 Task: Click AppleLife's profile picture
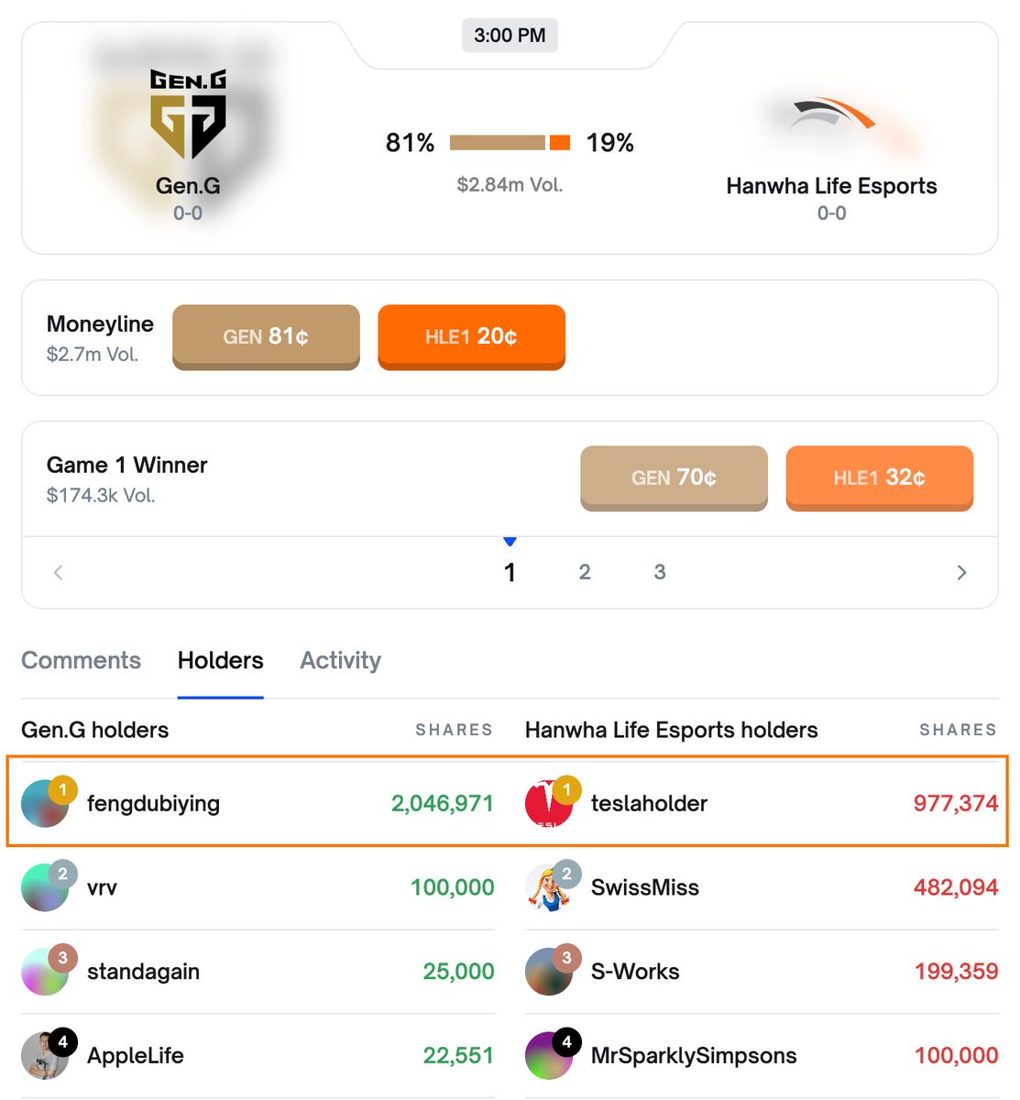pos(45,1056)
